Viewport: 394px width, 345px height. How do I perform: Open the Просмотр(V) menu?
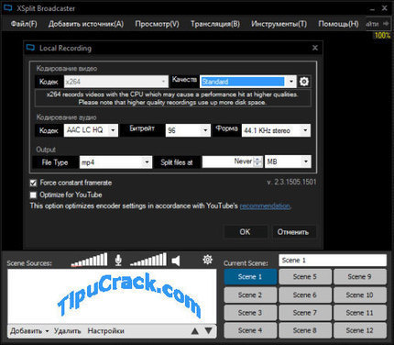157,24
